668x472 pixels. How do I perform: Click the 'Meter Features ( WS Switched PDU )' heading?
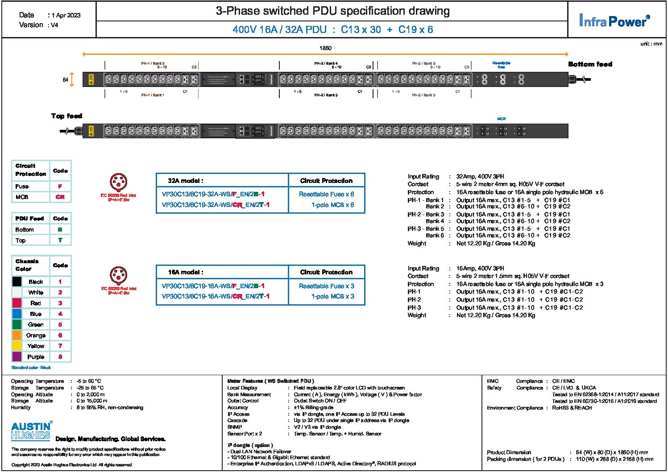tap(271, 381)
